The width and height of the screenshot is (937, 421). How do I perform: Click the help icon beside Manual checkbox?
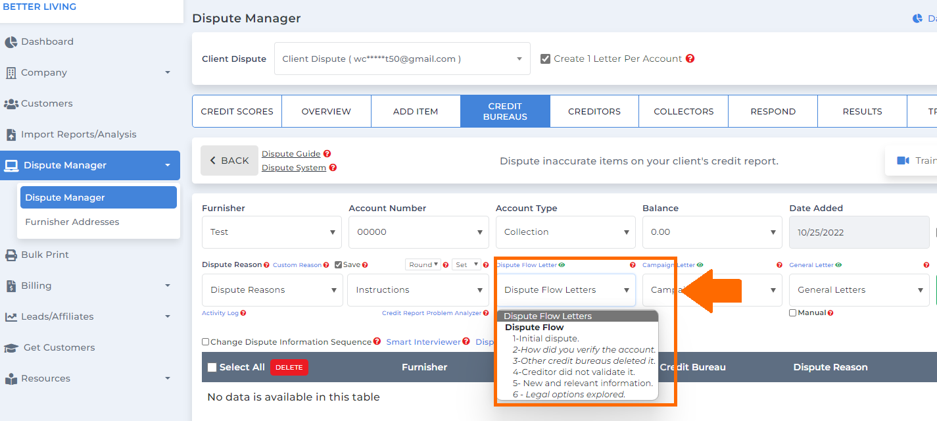(x=830, y=313)
